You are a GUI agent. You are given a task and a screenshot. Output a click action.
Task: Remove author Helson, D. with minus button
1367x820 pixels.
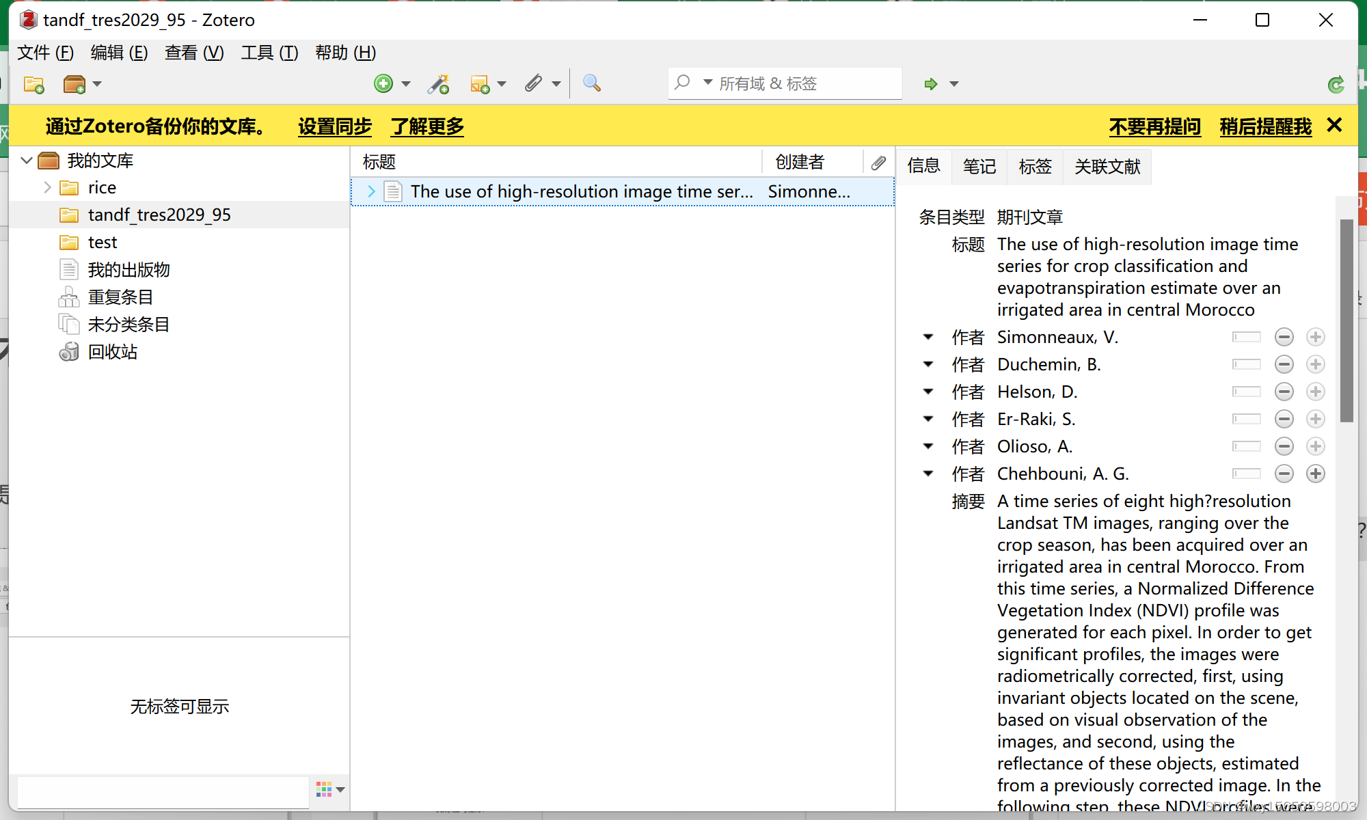point(1284,392)
